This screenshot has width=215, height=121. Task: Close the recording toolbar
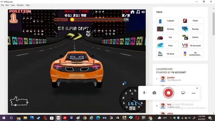[197, 88]
